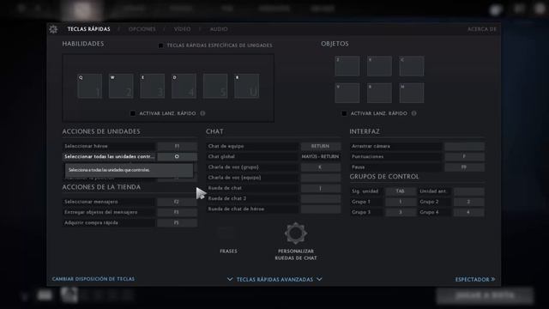Switch to the Audio tab
The image size is (549, 309).
[219, 29]
